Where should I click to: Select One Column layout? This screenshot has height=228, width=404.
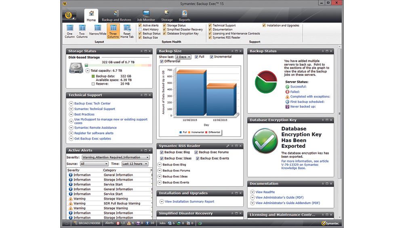coord(69,31)
